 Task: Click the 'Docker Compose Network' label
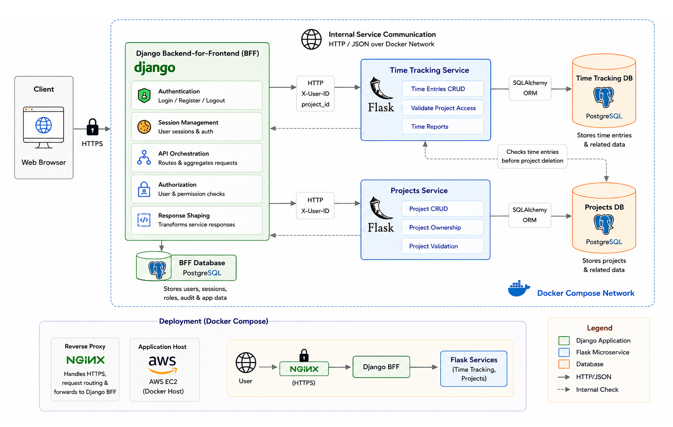tap(586, 293)
